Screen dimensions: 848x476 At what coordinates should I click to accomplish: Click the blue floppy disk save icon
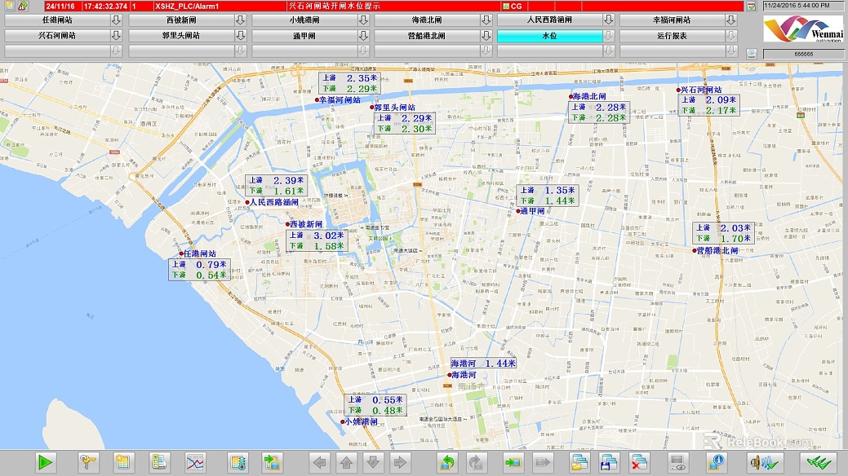pyautogui.click(x=609, y=462)
